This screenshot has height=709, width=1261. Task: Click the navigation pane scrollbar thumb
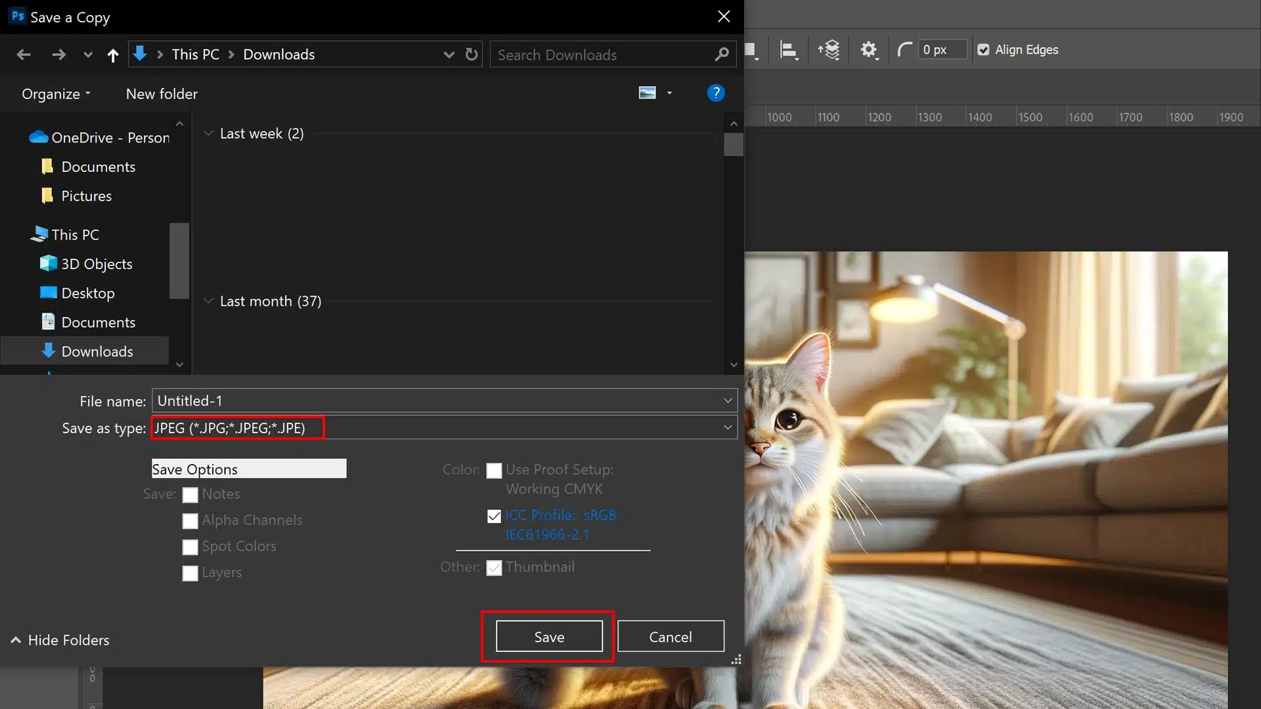pyautogui.click(x=179, y=261)
